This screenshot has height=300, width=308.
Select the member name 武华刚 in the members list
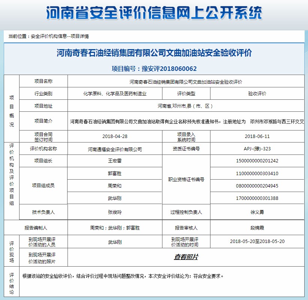point(115,198)
